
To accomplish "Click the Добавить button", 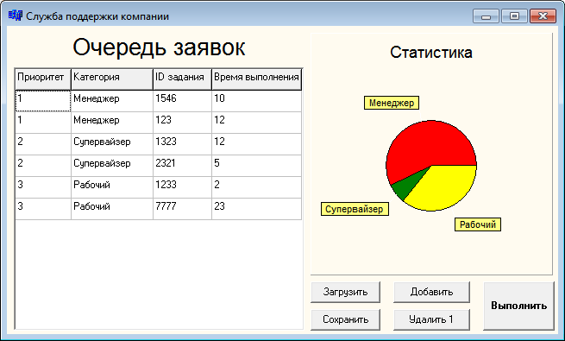I will tap(431, 292).
